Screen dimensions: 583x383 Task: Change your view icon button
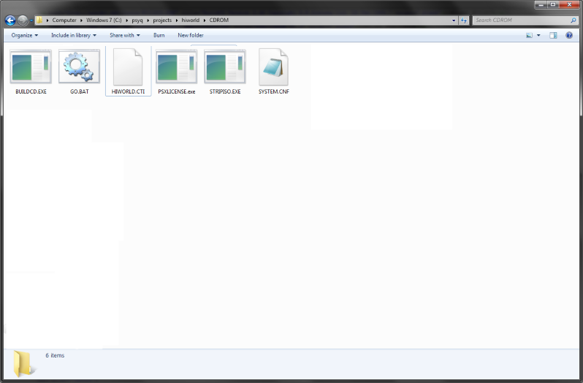point(529,35)
